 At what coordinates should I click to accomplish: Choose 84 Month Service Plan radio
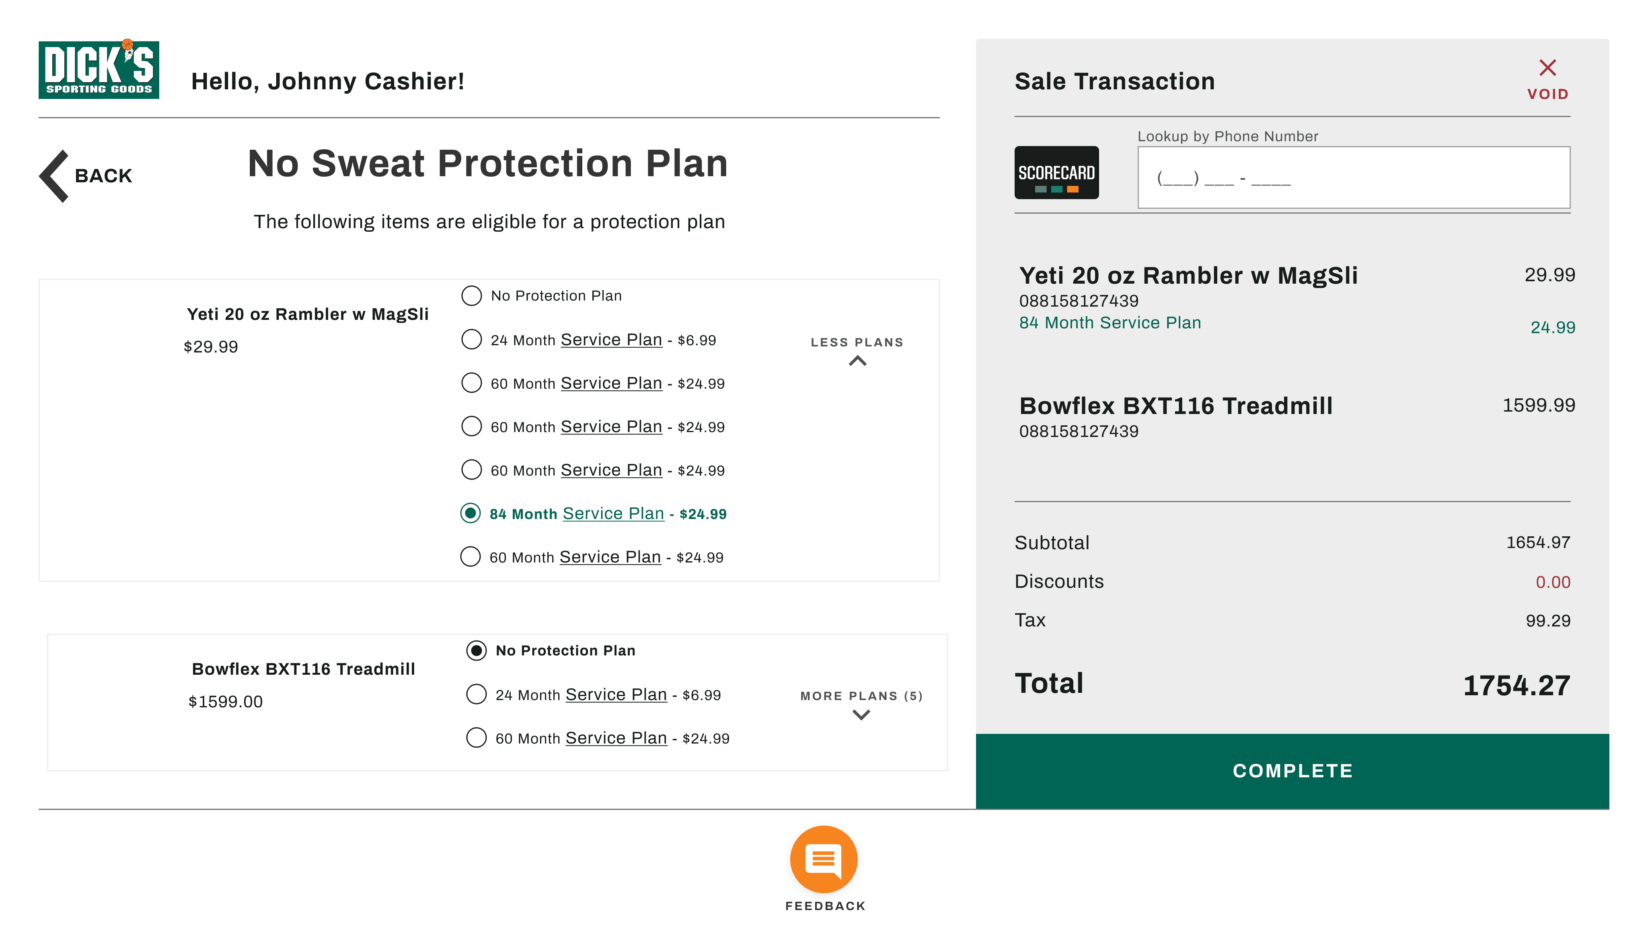pos(471,513)
